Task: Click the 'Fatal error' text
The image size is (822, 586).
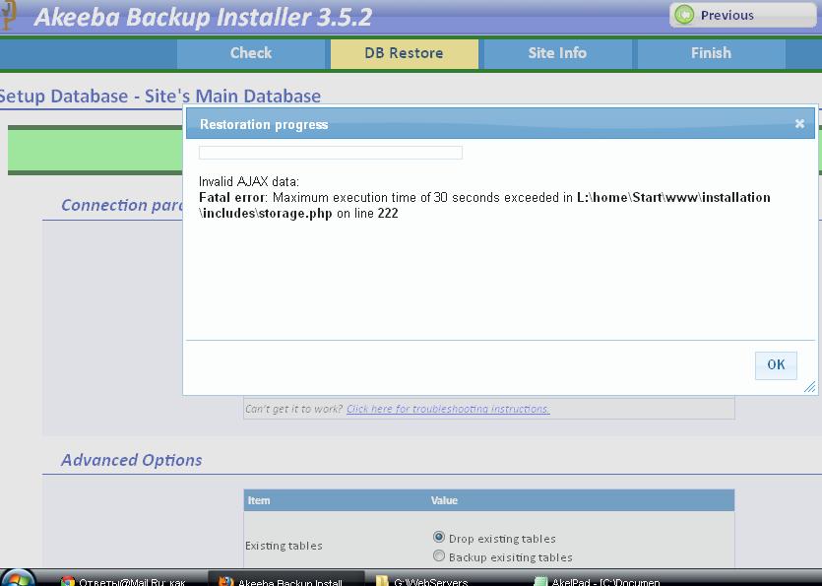Action: point(232,197)
